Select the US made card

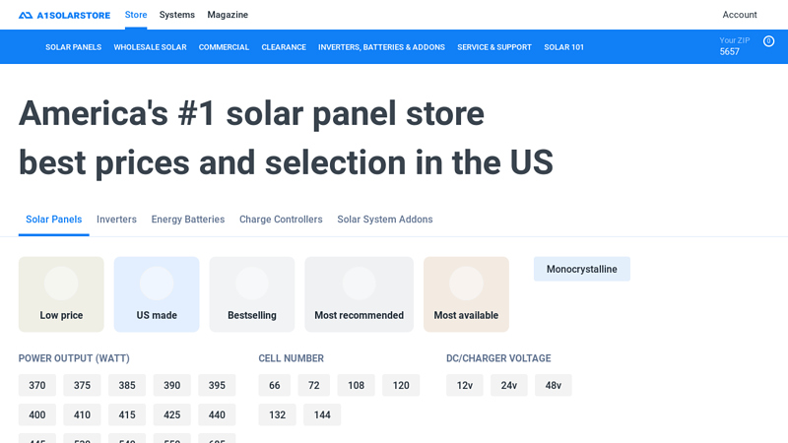(x=157, y=294)
